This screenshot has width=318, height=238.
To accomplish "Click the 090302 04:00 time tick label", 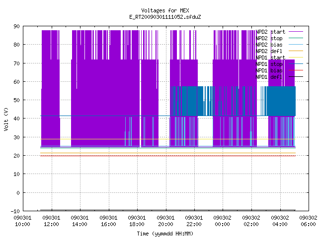I will (x=280, y=221).
